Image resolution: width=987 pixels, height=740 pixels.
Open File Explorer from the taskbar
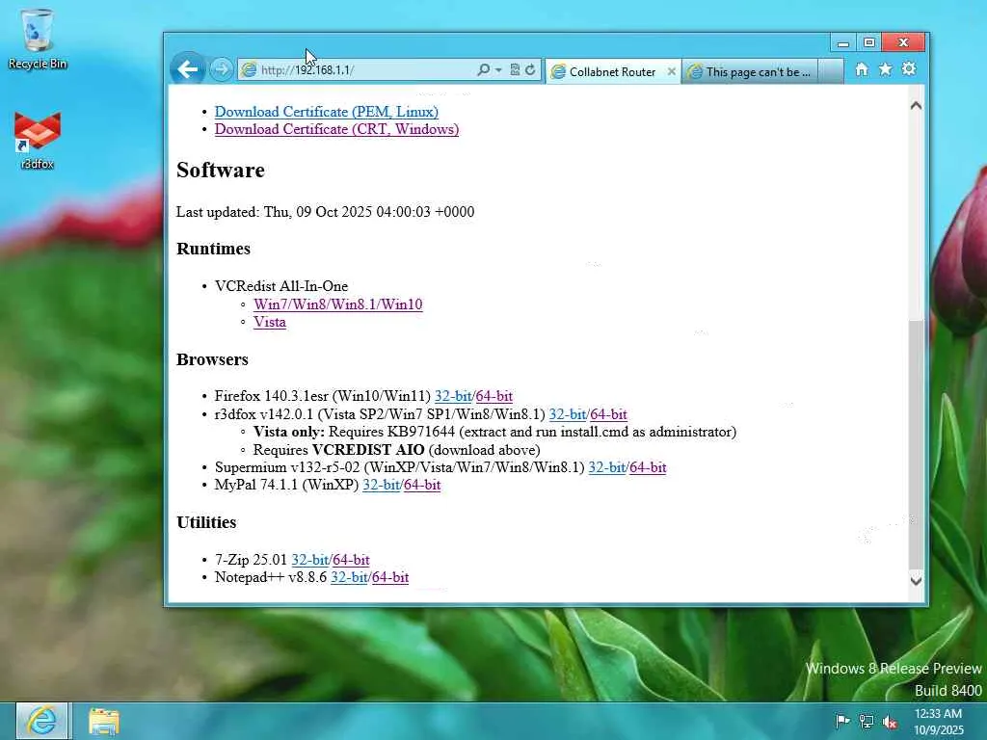click(x=104, y=721)
